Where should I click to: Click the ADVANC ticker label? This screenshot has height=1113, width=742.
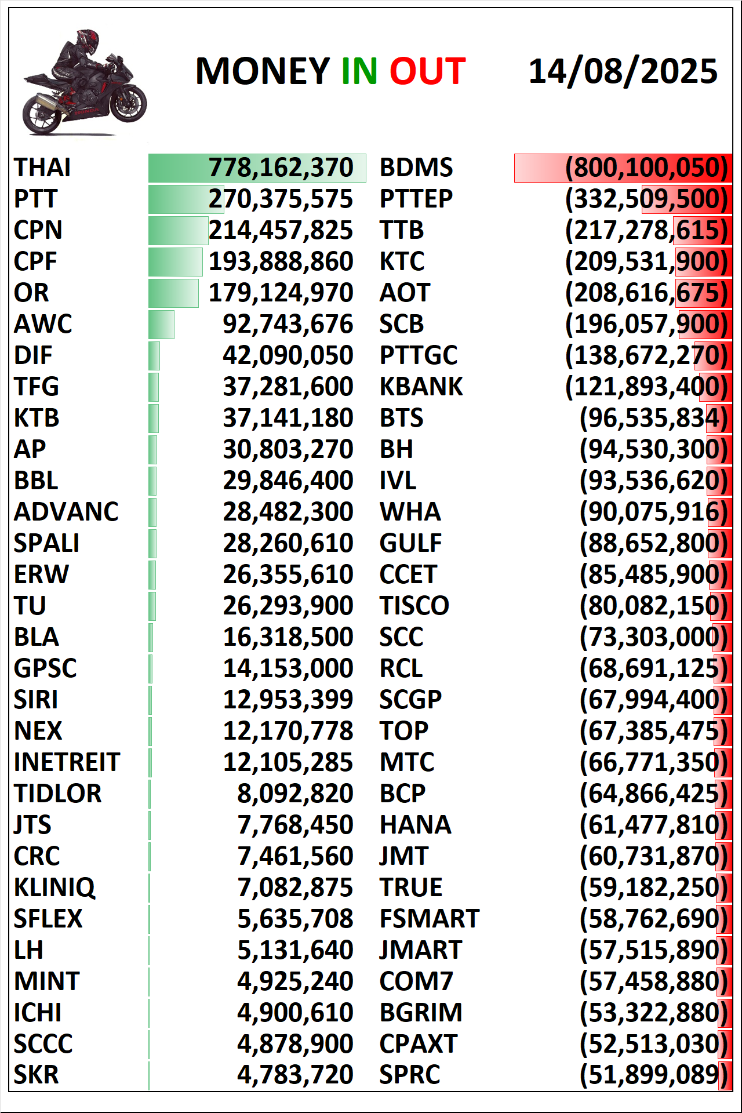click(x=66, y=512)
